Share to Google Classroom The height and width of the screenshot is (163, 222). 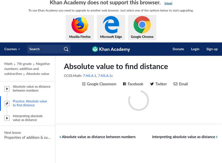click(99, 84)
